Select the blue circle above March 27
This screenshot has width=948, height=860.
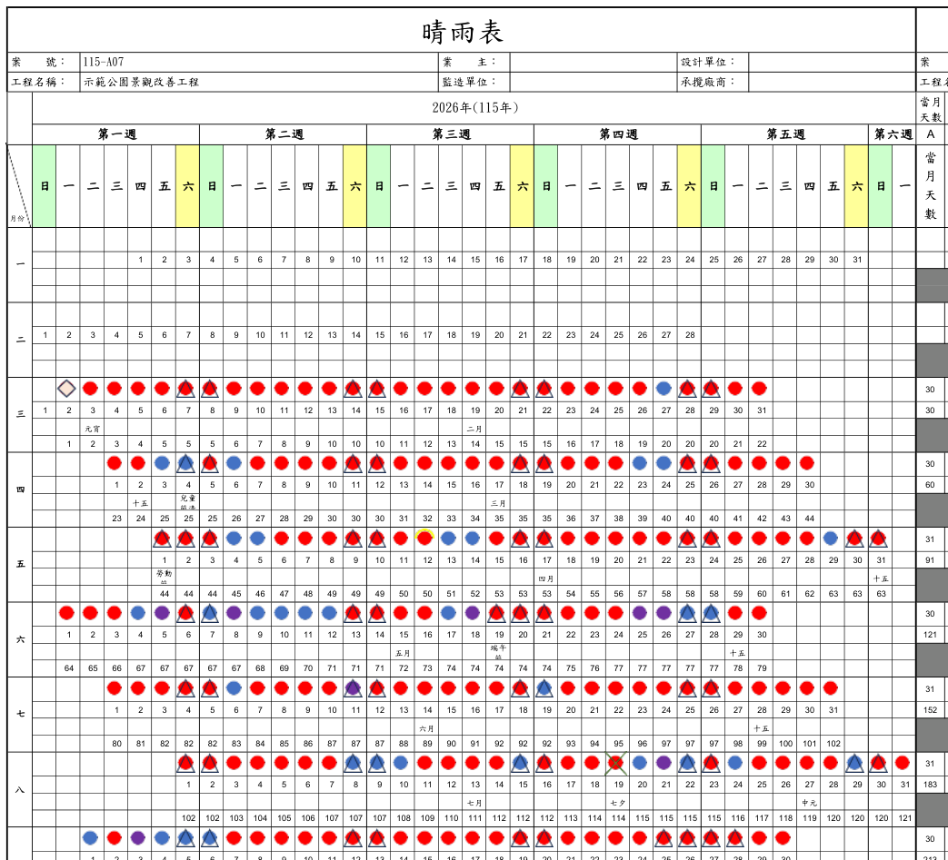coord(664,389)
